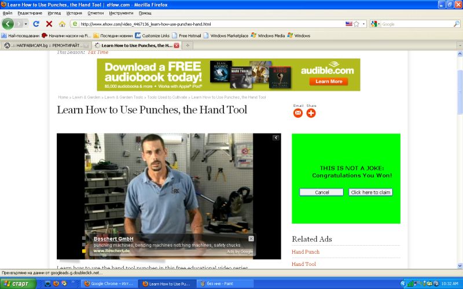
Task: Switch to the НАПРАВИСАМ.bg tab
Action: click(46, 45)
